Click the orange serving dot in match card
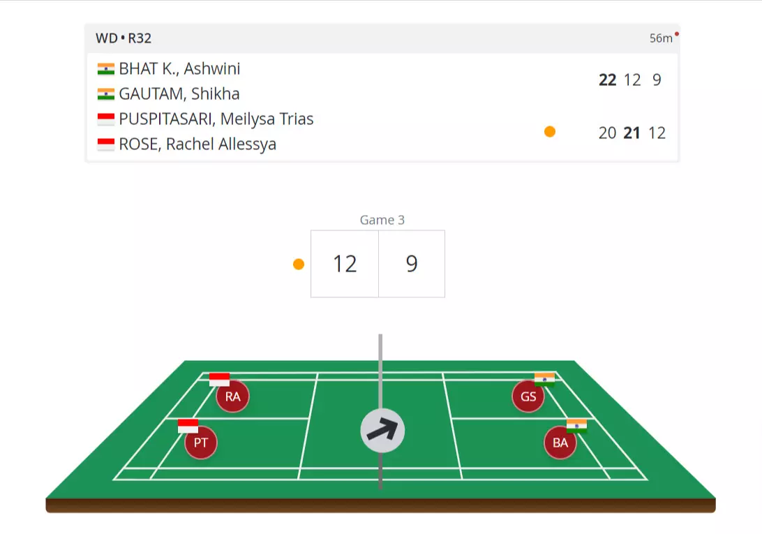Viewport: 762px width, 534px height. pyautogui.click(x=550, y=132)
